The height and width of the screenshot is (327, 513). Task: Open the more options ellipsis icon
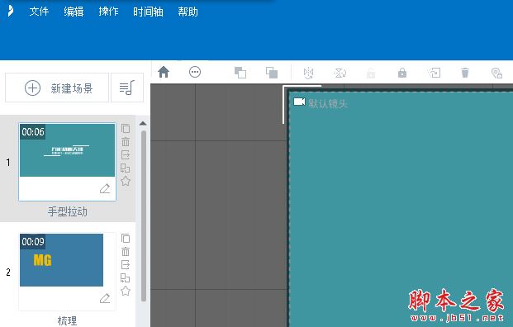coord(195,72)
